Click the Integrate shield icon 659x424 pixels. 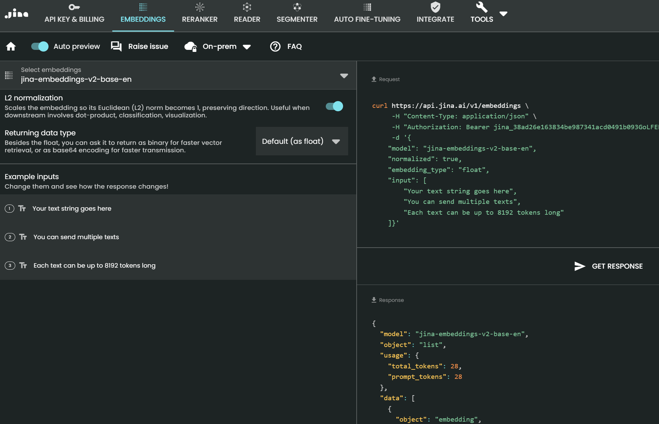(x=435, y=7)
